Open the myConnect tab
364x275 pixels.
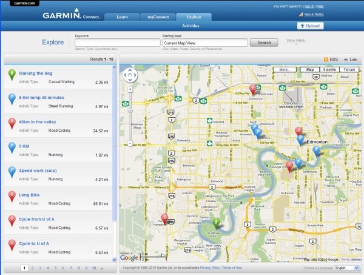coord(158,17)
